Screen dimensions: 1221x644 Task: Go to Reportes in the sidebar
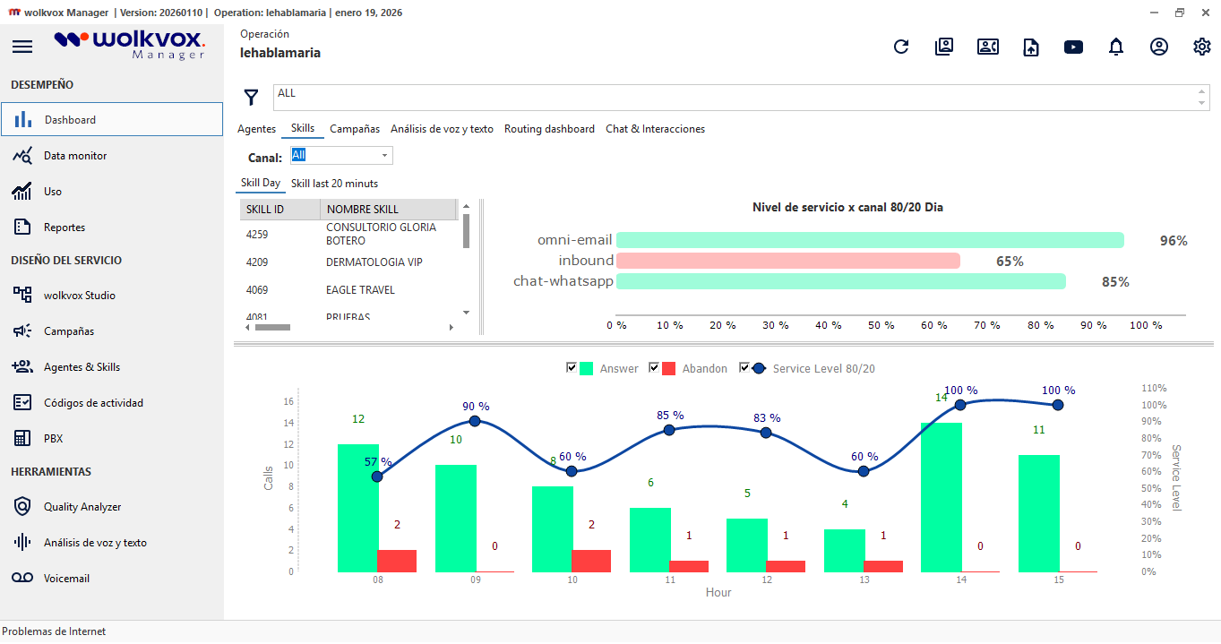[x=64, y=228]
